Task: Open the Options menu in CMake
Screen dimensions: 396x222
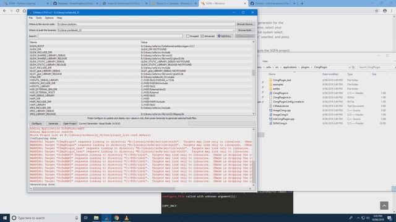Action: pyautogui.click(x=49, y=18)
